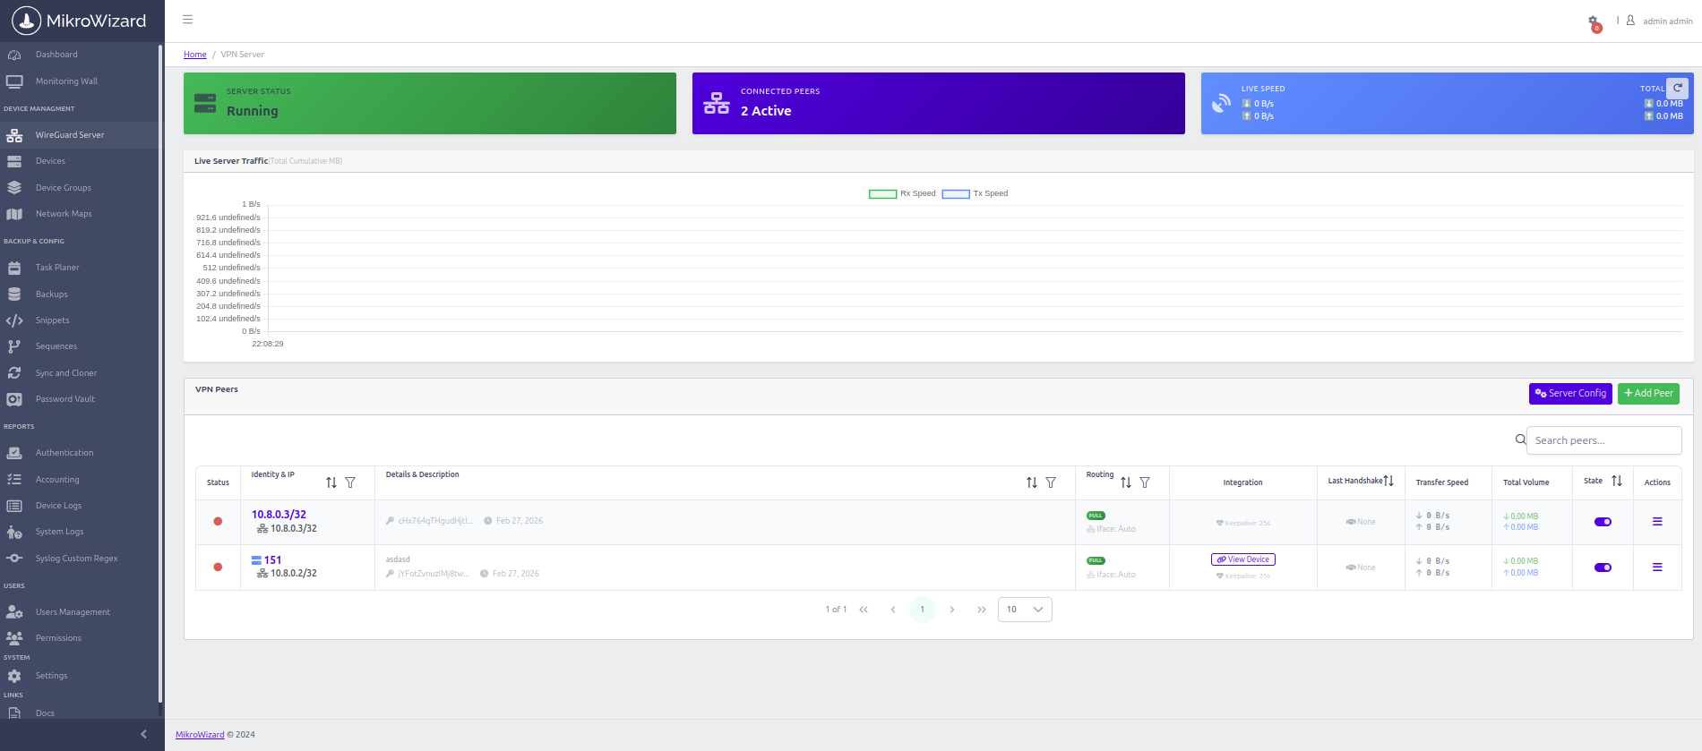Click the Search peers input field

click(1603, 440)
